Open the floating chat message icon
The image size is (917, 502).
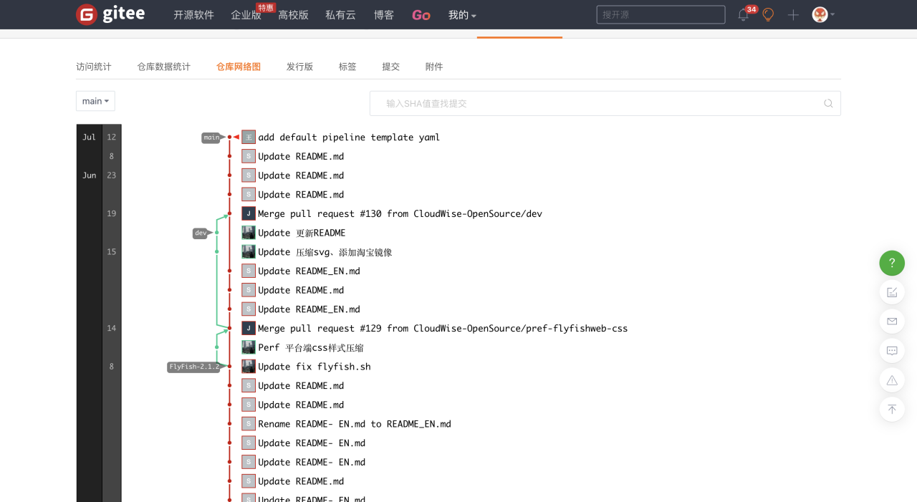(x=892, y=351)
